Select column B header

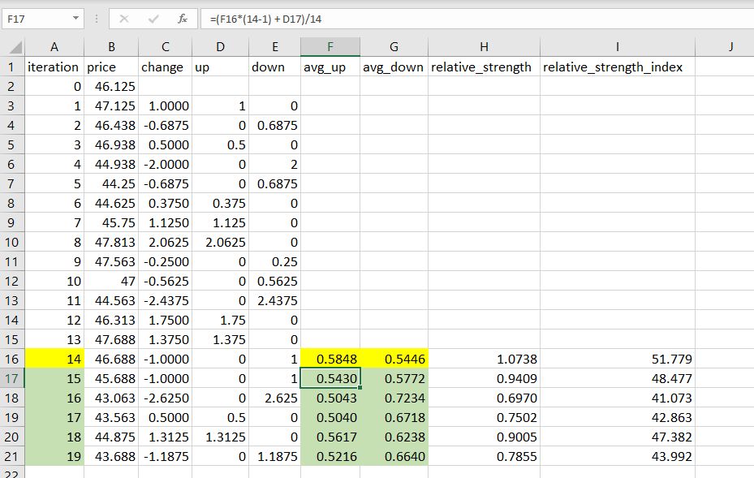click(x=111, y=46)
